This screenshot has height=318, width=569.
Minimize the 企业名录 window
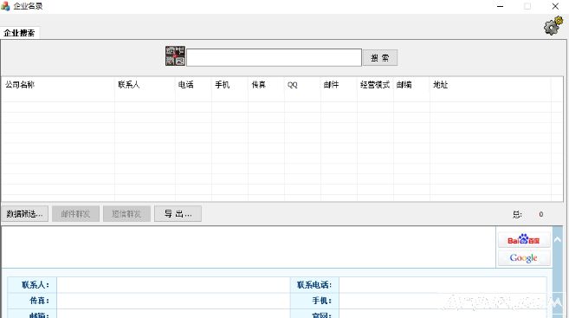click(x=500, y=6)
